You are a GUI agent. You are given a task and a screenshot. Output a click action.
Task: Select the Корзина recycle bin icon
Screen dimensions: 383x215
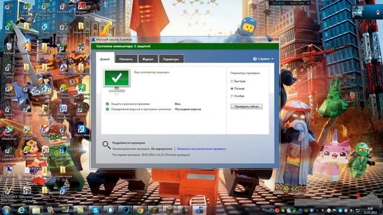[9, 48]
